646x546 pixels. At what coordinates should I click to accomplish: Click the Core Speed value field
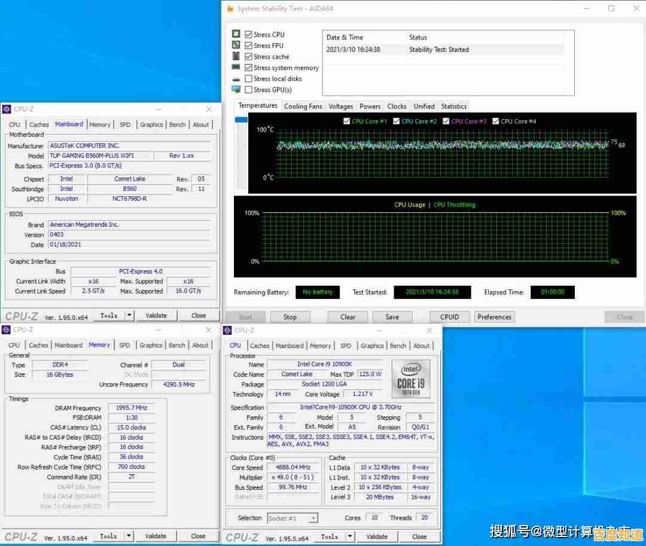coord(293,468)
